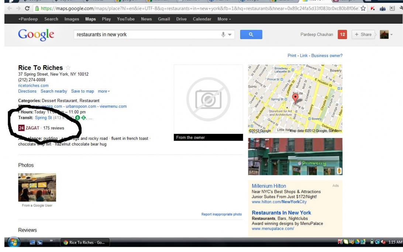Open the Street View storefront thumbnail

pos(295,156)
